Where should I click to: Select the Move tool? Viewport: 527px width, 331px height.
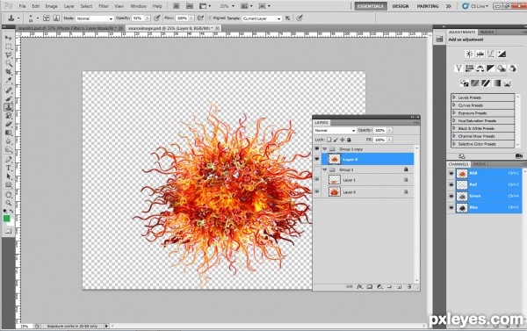coord(9,38)
